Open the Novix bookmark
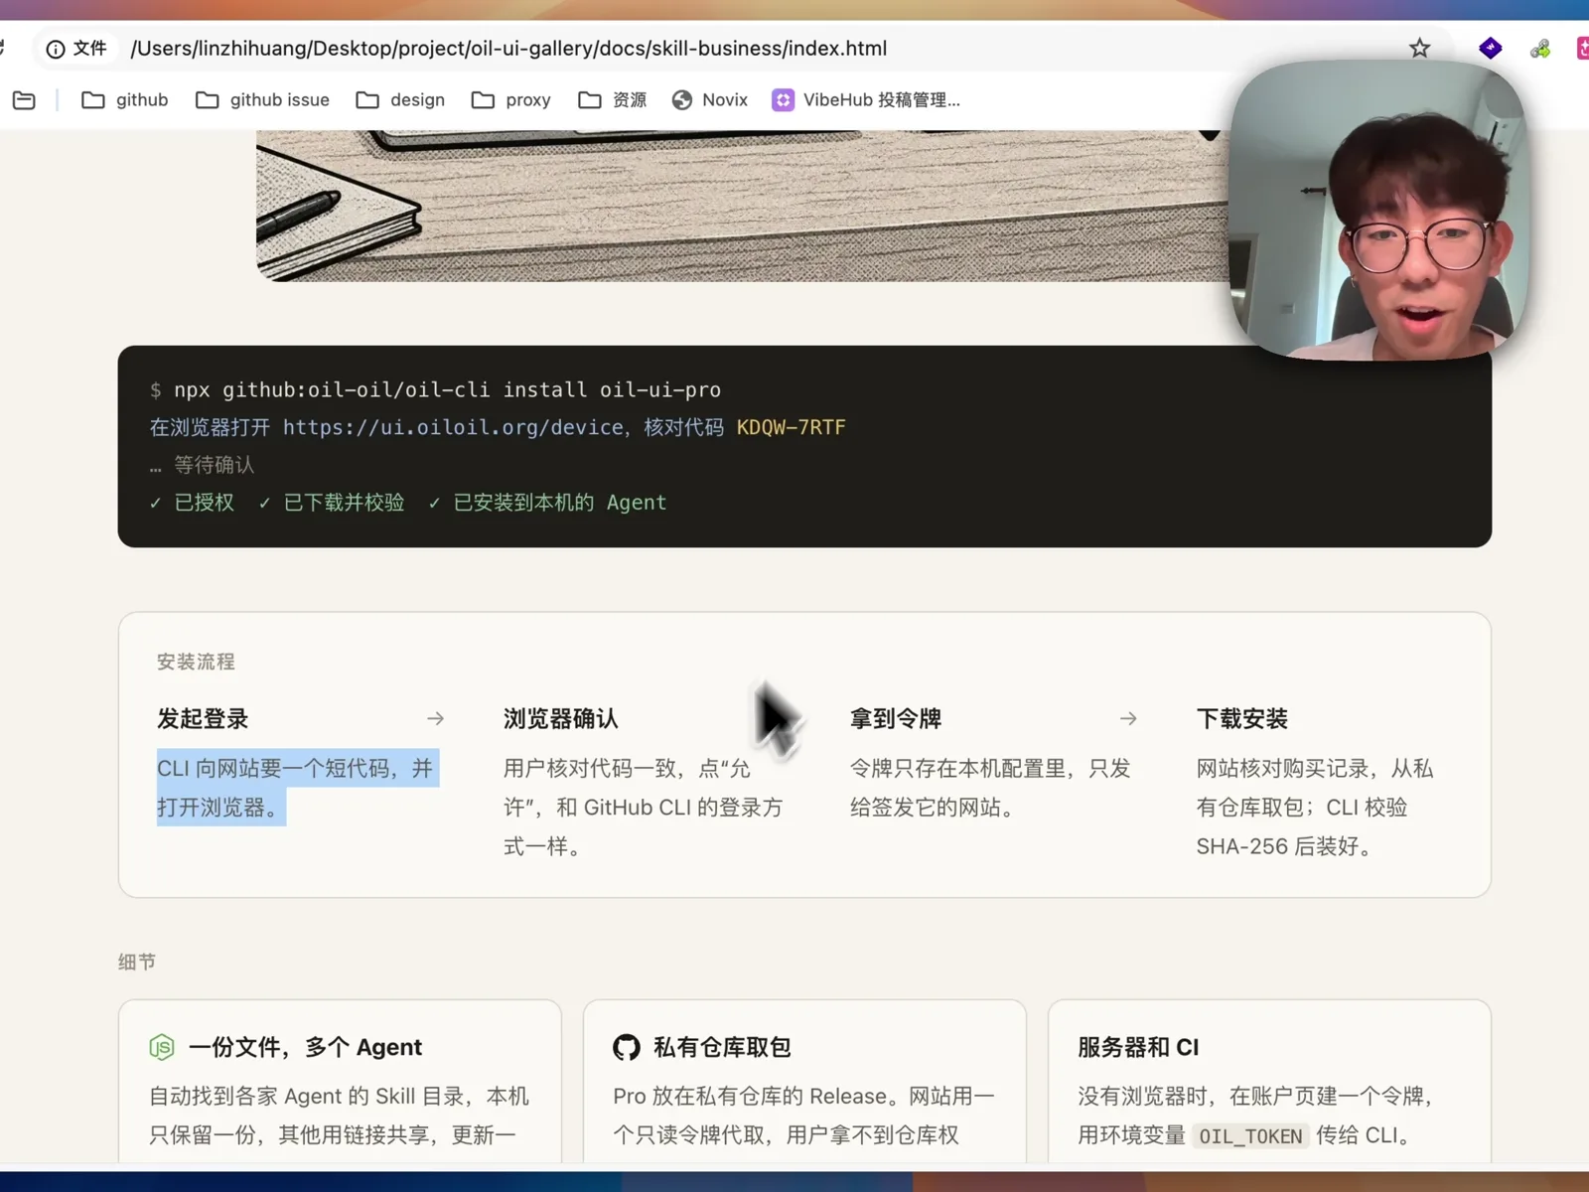 710,100
